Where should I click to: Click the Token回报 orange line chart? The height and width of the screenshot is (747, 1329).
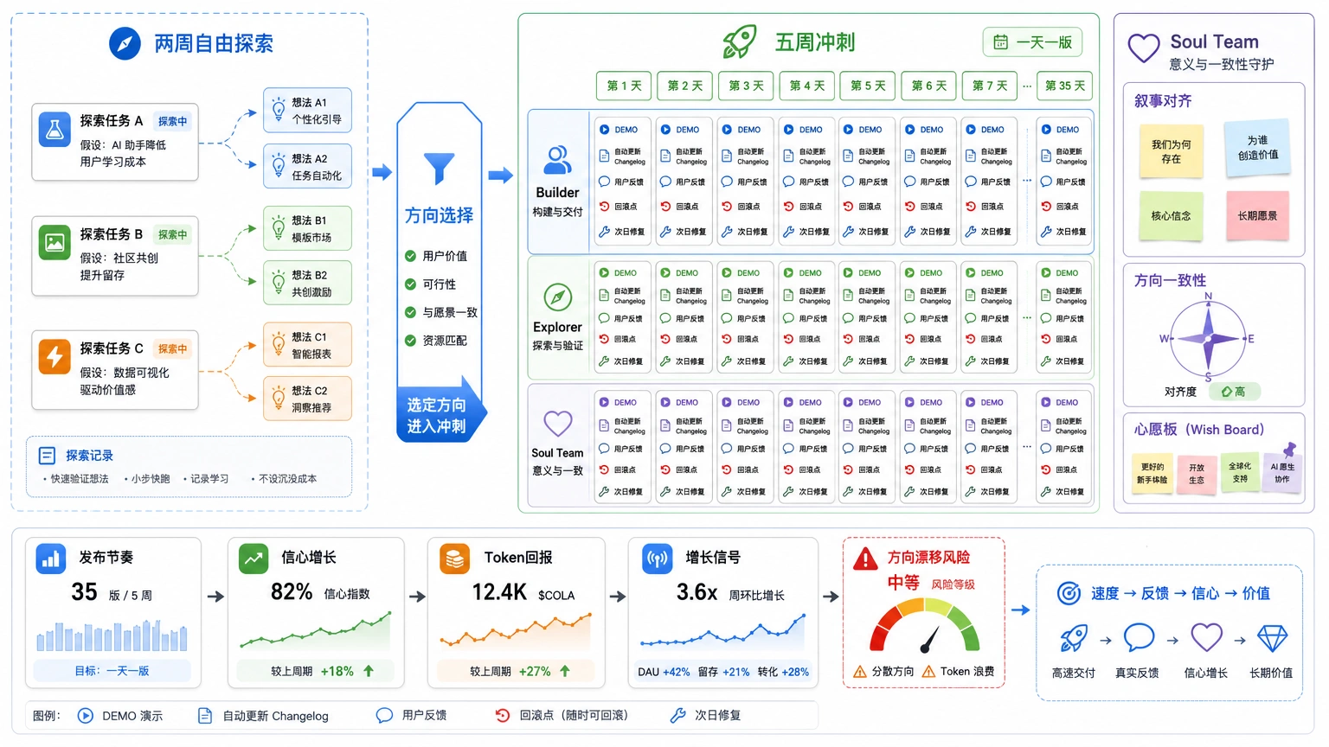click(x=516, y=631)
